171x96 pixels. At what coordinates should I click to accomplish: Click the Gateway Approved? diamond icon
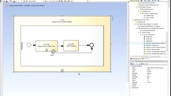144,45
